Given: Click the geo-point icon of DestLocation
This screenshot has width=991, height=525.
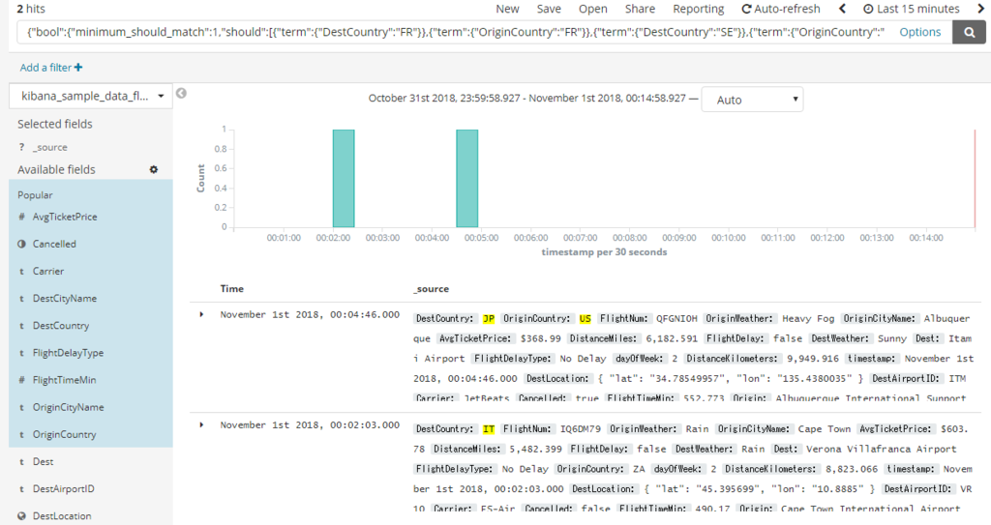Looking at the screenshot, I should click(x=21, y=516).
